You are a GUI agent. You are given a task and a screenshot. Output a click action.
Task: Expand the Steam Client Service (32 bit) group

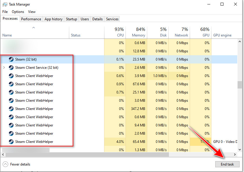point(4,68)
